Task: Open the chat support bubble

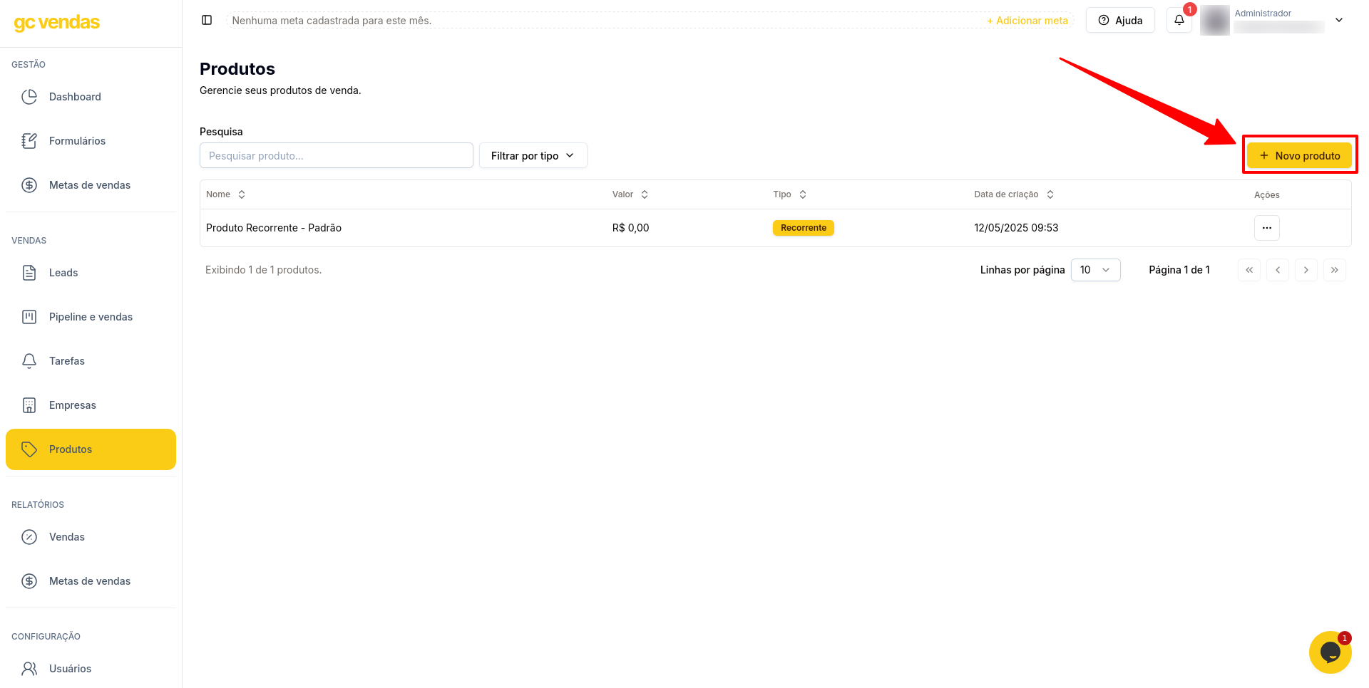Action: (x=1330, y=652)
